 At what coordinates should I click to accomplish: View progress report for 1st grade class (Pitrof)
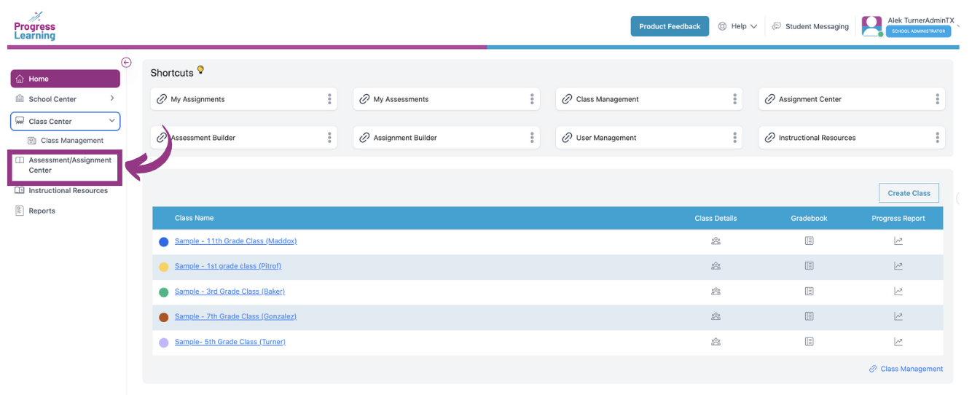pos(898,266)
